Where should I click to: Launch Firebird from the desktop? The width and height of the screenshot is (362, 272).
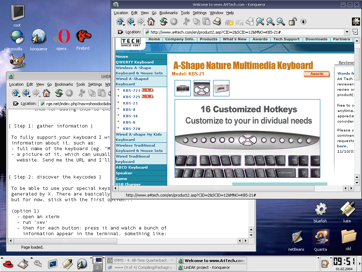coord(83,40)
